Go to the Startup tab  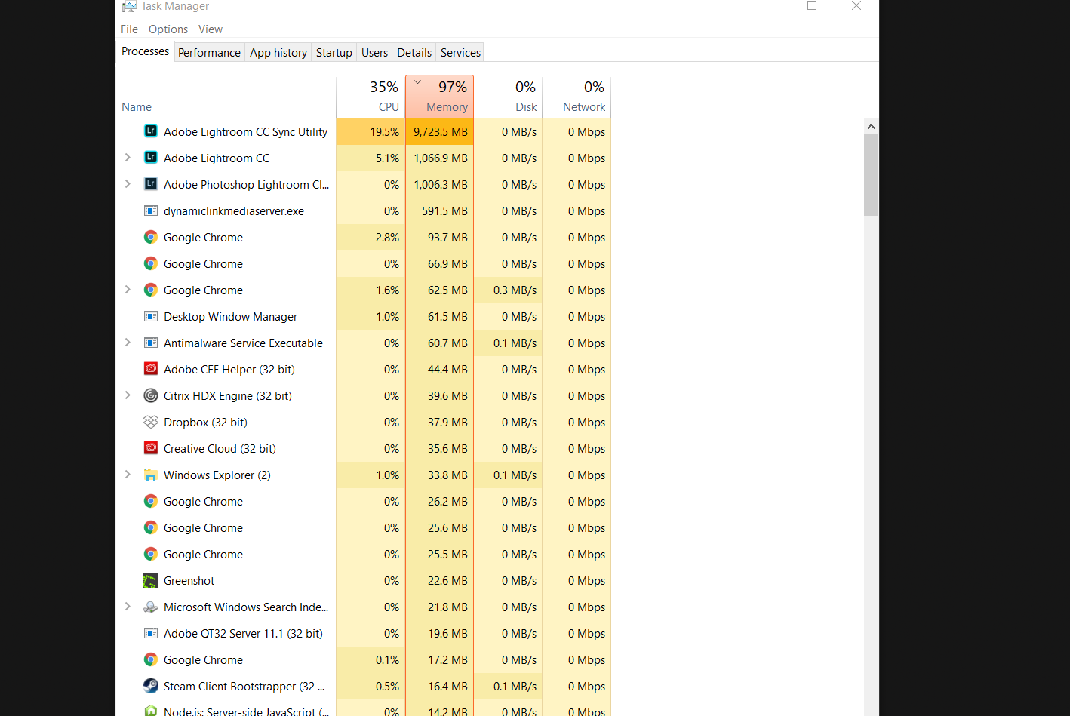click(334, 53)
